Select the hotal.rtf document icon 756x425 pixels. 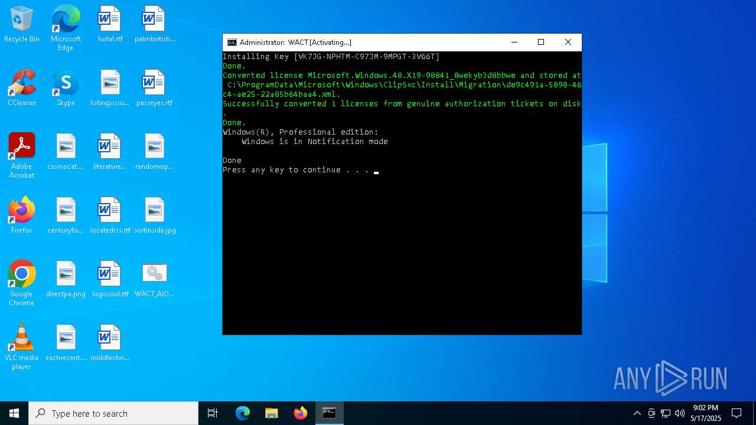tap(110, 24)
